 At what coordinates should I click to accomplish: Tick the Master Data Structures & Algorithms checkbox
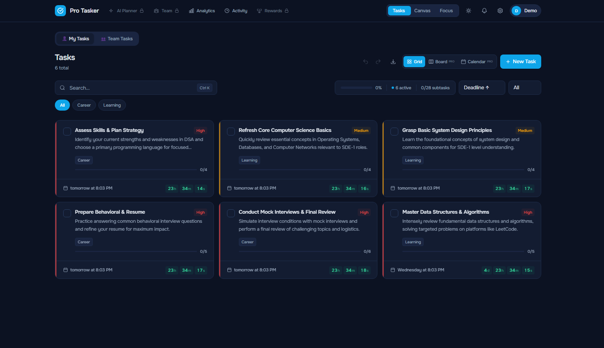pos(394,213)
